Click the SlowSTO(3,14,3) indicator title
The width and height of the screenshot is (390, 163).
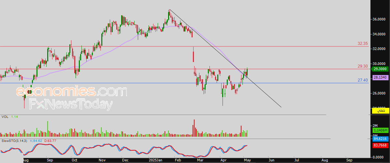pyautogui.click(x=15, y=141)
